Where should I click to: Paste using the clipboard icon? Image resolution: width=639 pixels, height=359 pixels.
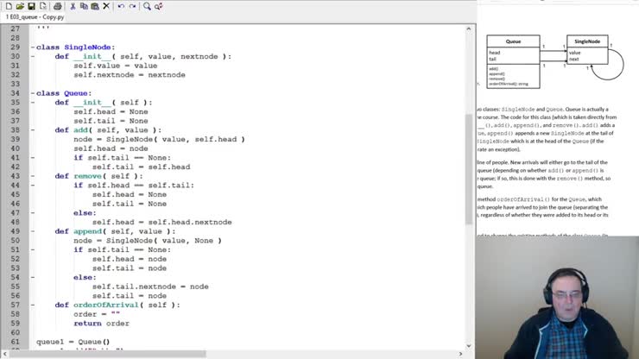tap(93, 6)
